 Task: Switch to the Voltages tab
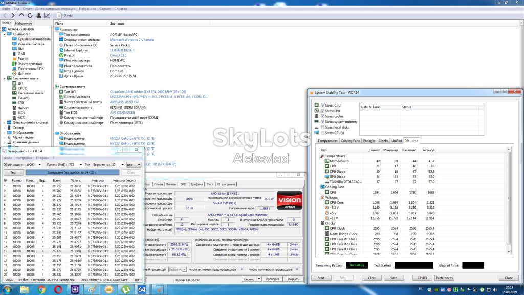[x=369, y=141]
